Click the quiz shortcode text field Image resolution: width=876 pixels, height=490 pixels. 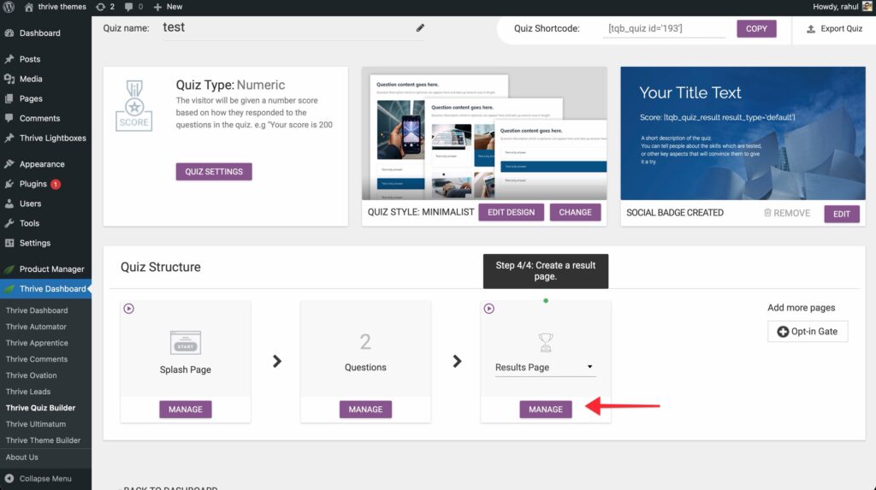click(664, 28)
